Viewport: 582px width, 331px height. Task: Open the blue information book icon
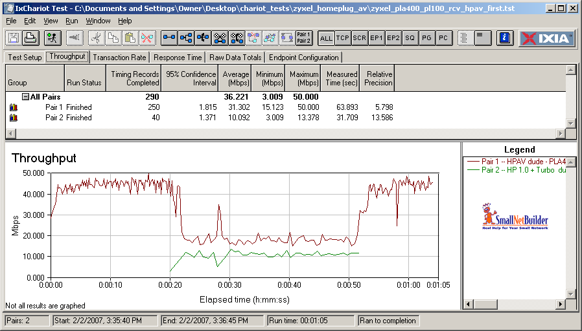click(x=504, y=37)
